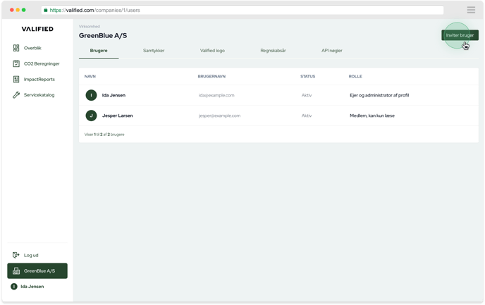The width and height of the screenshot is (485, 305).
Task: Click the Servicekatalog wrench icon
Action: (x=16, y=94)
